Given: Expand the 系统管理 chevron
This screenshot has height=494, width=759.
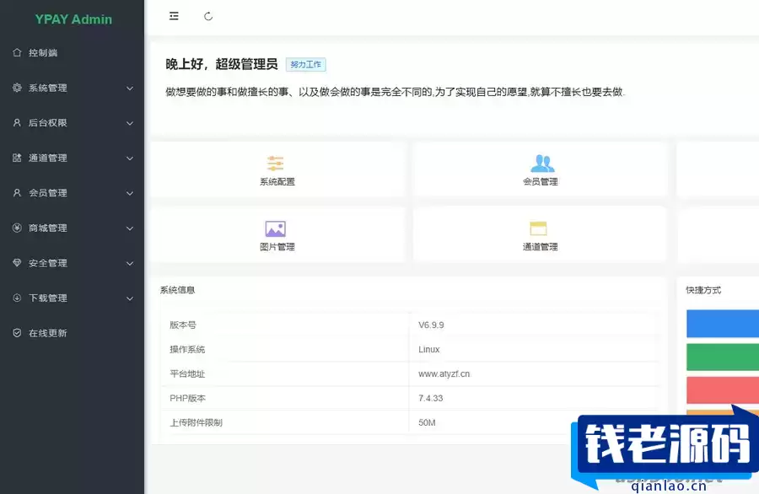Looking at the screenshot, I should 130,88.
